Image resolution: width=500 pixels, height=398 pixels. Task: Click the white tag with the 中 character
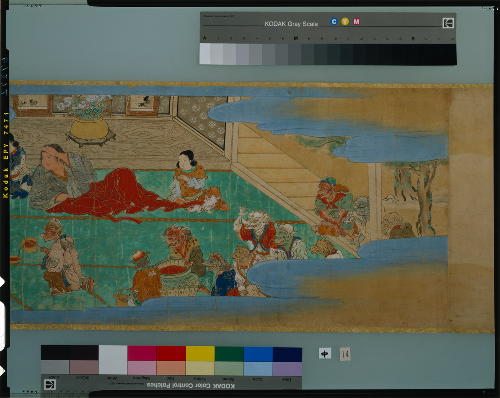pyautogui.click(x=325, y=353)
